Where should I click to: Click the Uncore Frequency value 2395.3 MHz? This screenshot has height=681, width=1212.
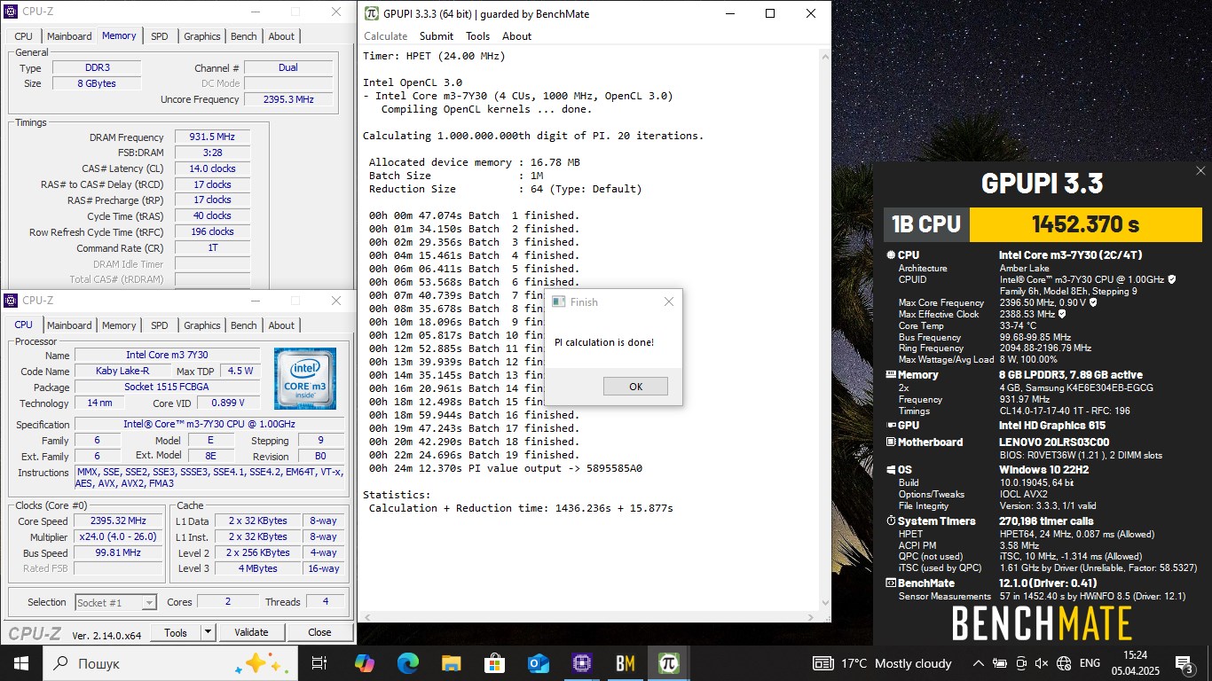pos(289,99)
